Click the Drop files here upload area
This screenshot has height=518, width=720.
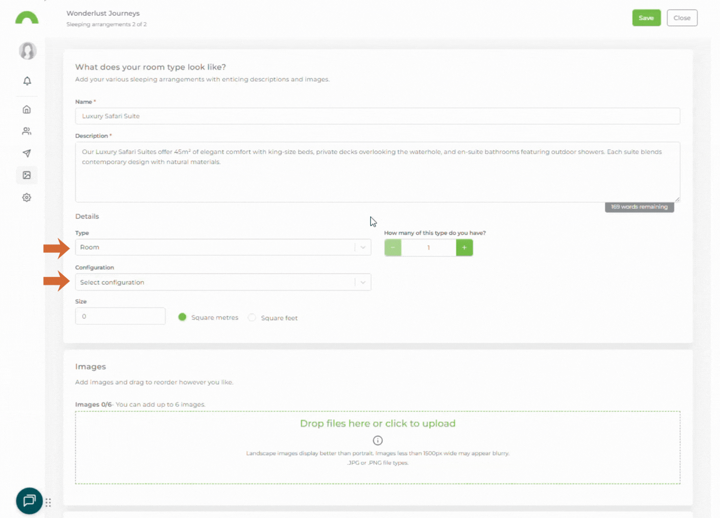click(377, 424)
